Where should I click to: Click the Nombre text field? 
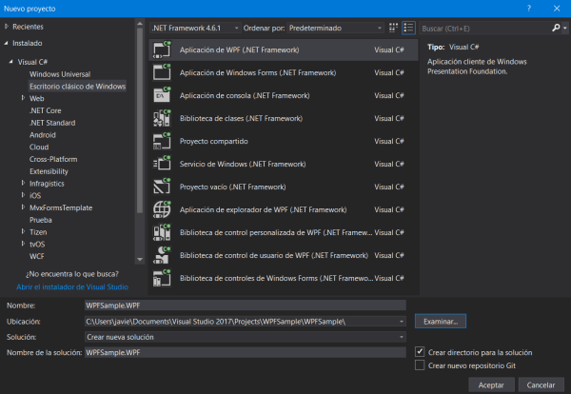[245, 305]
